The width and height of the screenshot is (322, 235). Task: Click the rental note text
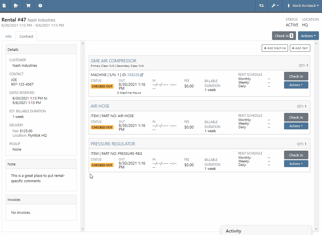pos(38,178)
